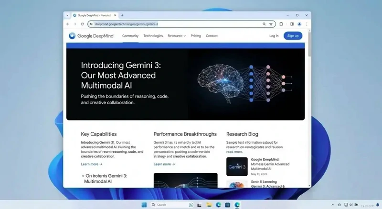Open the Contact nav link

[212, 36]
